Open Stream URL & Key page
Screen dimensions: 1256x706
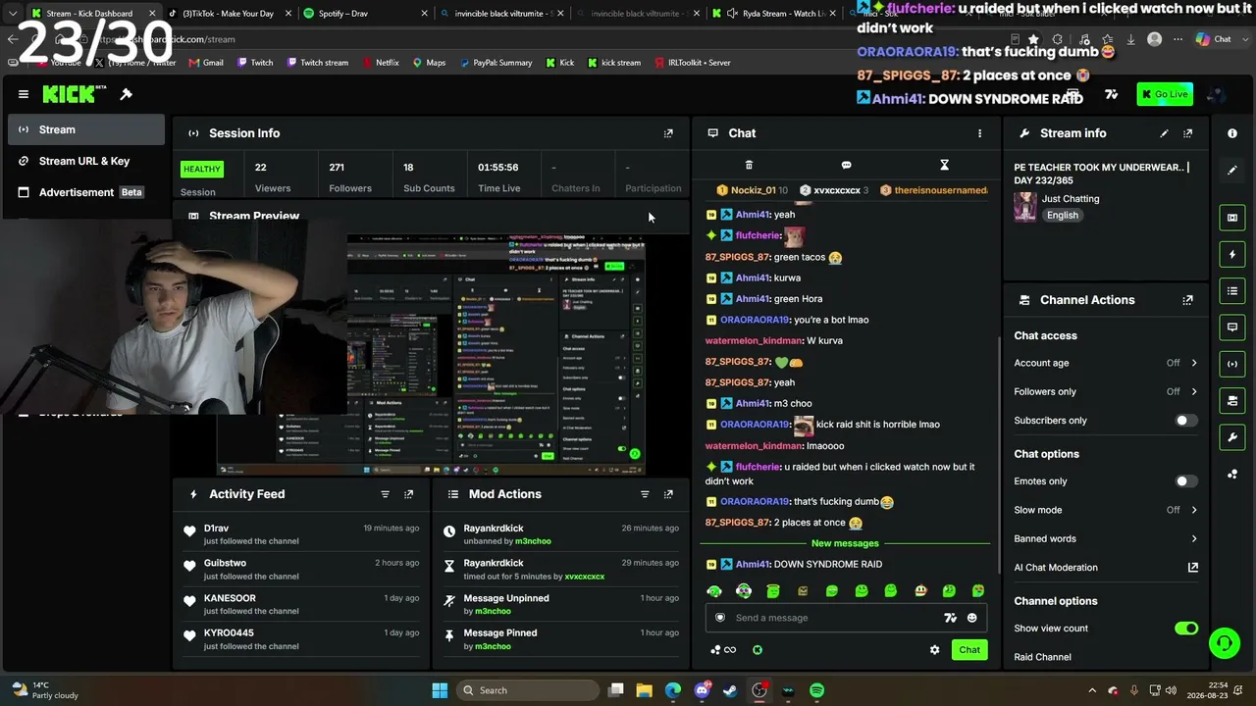click(x=86, y=161)
